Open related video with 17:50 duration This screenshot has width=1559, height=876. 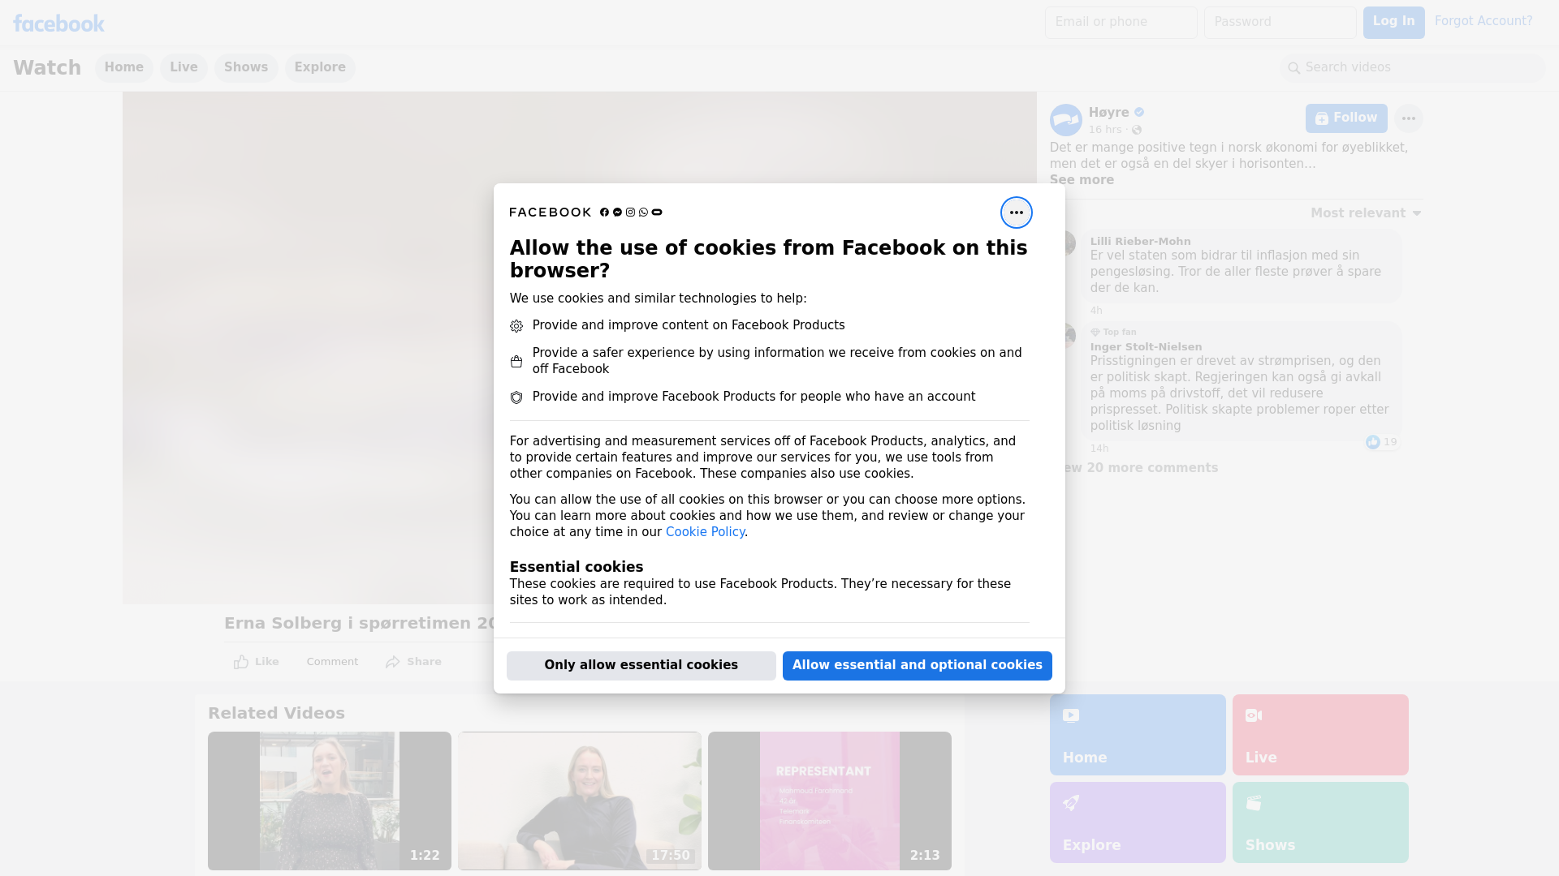coord(580,801)
